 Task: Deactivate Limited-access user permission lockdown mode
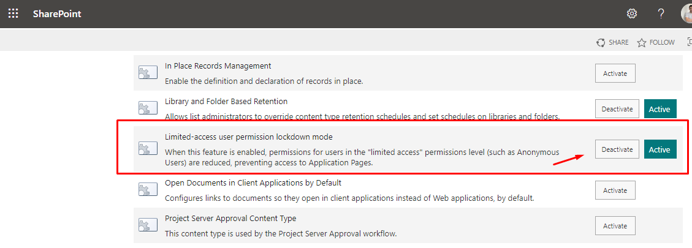pyautogui.click(x=617, y=149)
